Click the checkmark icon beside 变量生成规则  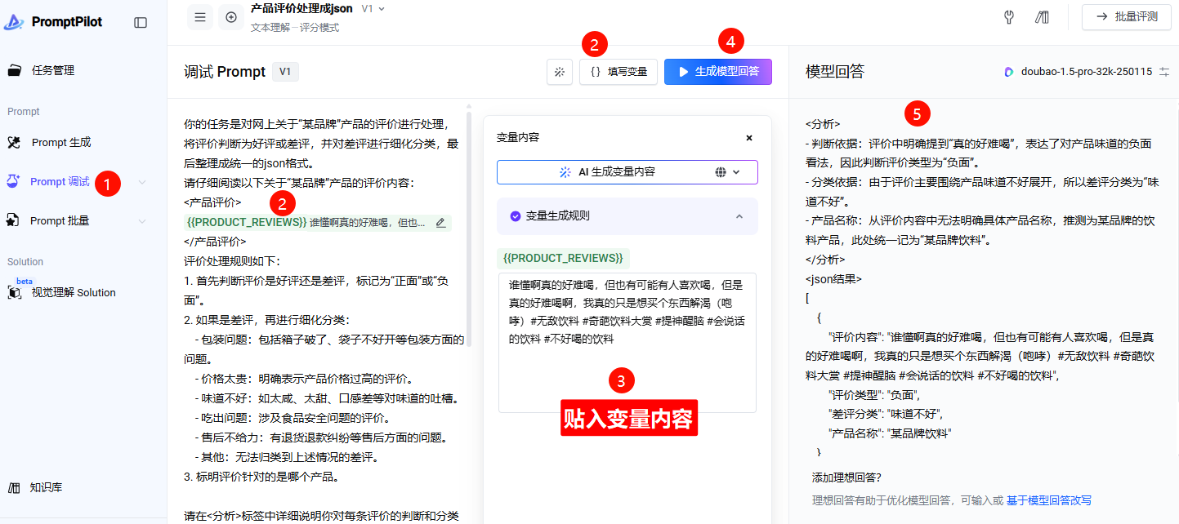click(516, 216)
